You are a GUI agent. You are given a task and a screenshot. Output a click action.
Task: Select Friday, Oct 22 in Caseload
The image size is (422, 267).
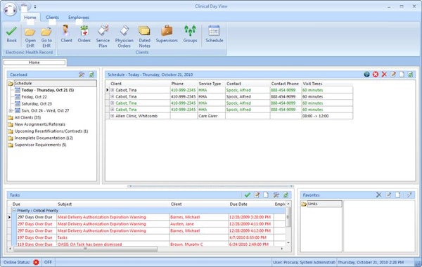click(34, 97)
